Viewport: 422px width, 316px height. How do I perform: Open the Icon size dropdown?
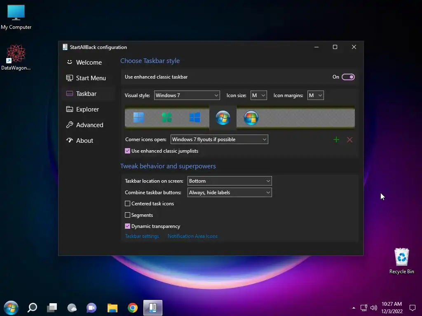pyautogui.click(x=259, y=95)
